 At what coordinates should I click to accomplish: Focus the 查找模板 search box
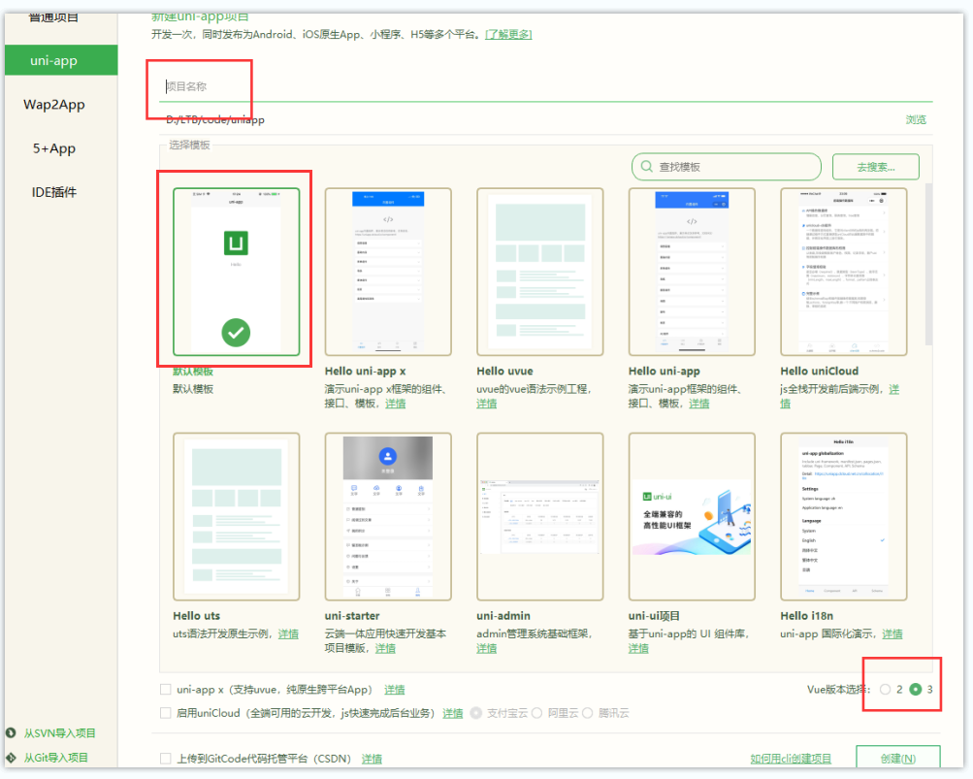coord(726,166)
